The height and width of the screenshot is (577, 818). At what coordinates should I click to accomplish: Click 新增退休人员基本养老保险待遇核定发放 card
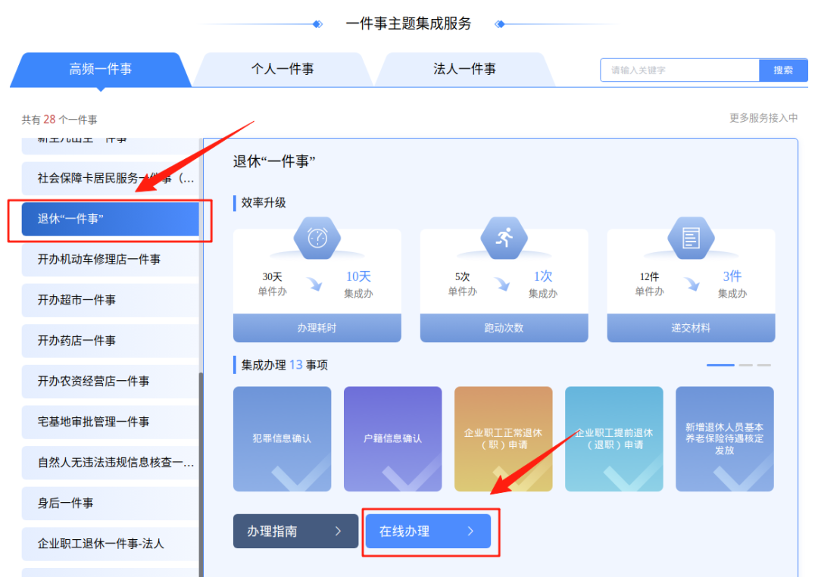[x=724, y=438]
